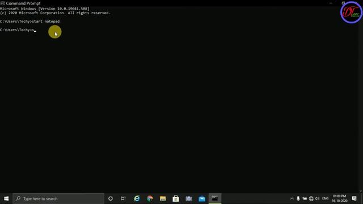
Task: Open the clock and date flyout
Action: tap(340, 198)
